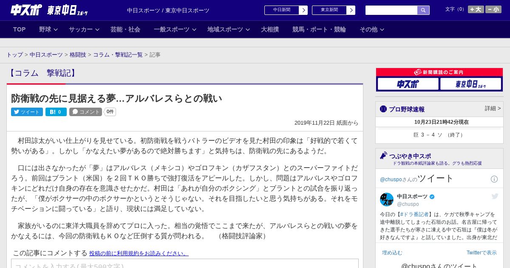510x268 pixels.
Task: Decrease text size with 小 button
Action: (x=493, y=9)
